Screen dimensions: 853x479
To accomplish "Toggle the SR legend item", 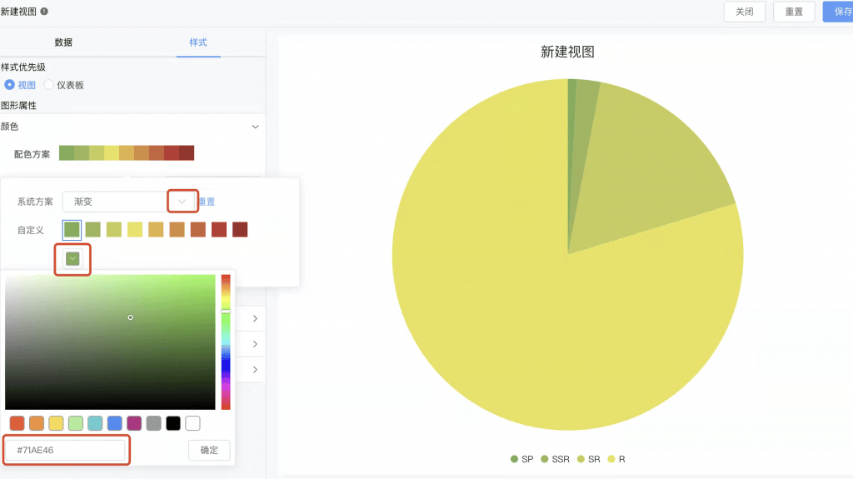I will point(589,459).
